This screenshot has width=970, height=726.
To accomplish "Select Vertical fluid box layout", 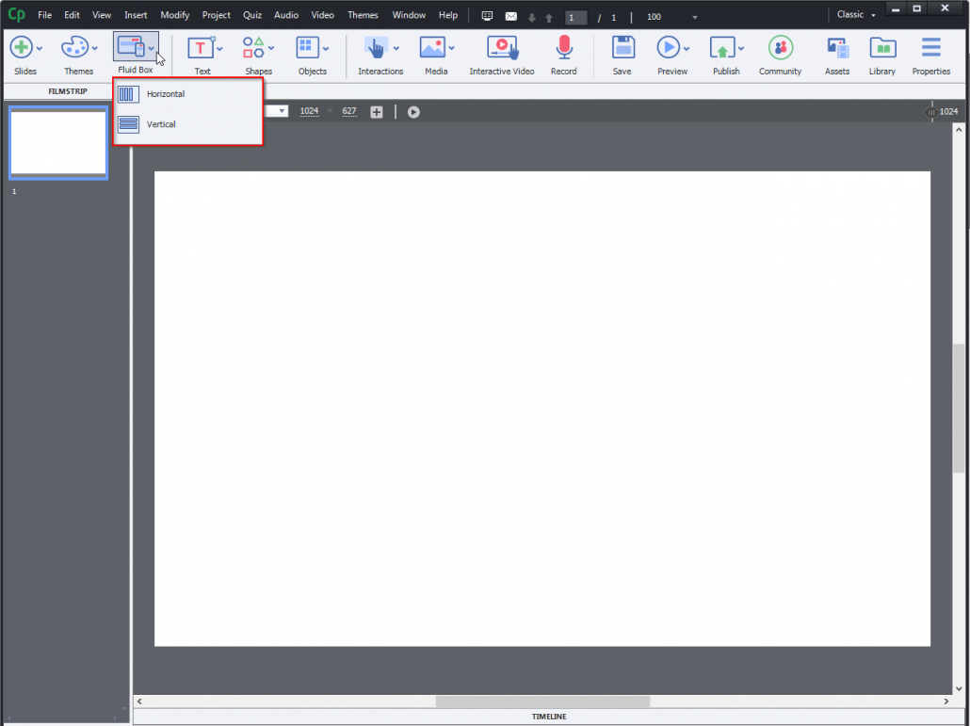I will coord(160,123).
